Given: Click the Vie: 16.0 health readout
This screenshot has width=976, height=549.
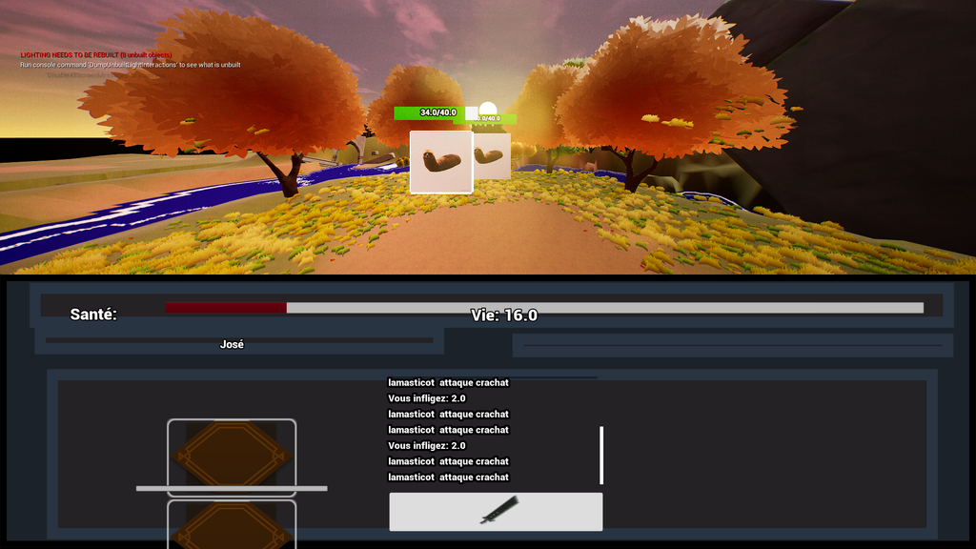Looking at the screenshot, I should (504, 315).
